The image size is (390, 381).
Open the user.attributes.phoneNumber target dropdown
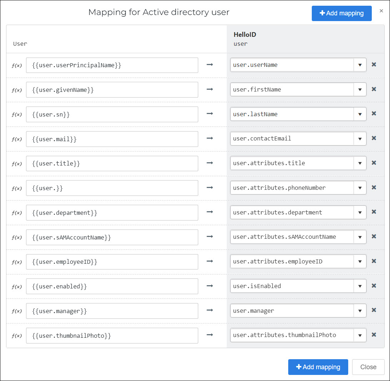360,188
